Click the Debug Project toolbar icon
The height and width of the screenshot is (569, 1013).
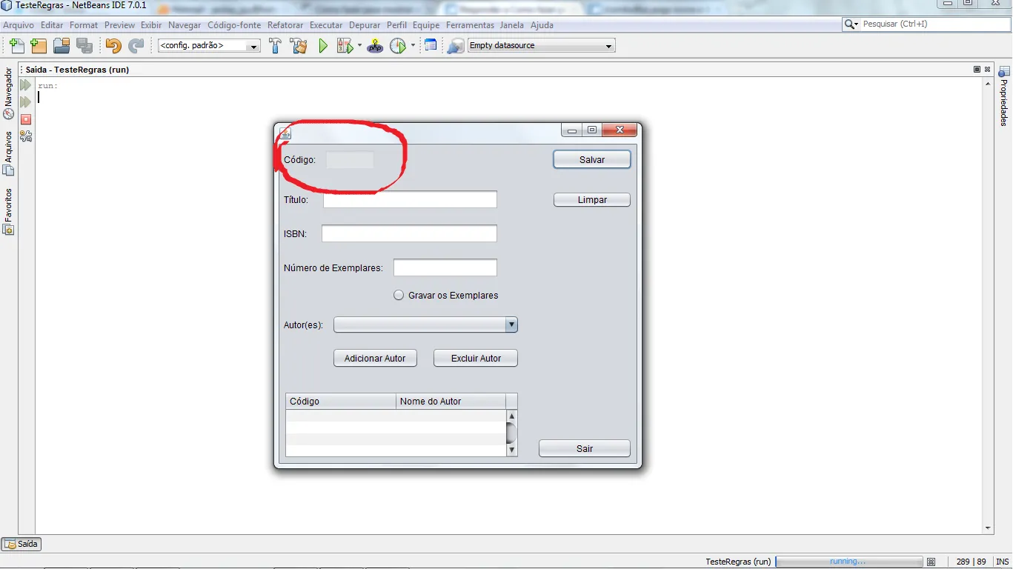pyautogui.click(x=345, y=46)
